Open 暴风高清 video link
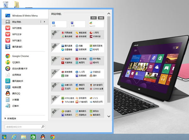The height and width of the screenshot is (140, 189). tap(67, 46)
